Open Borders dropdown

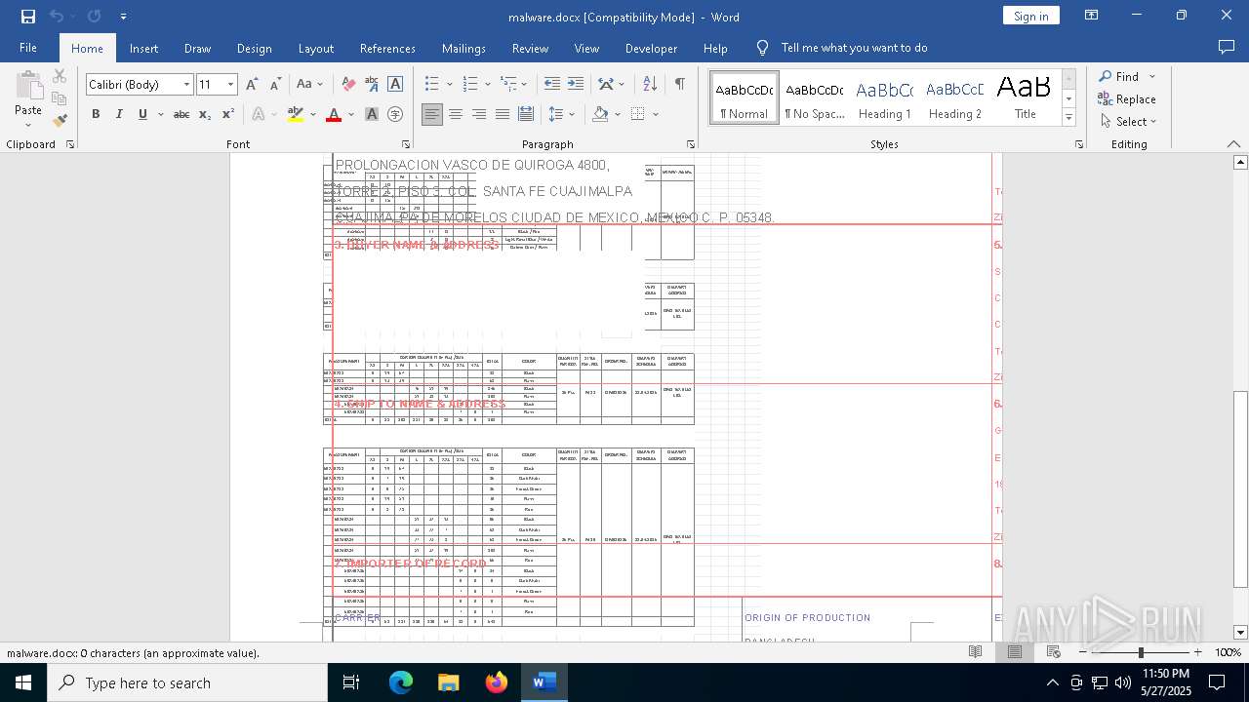[x=656, y=114]
